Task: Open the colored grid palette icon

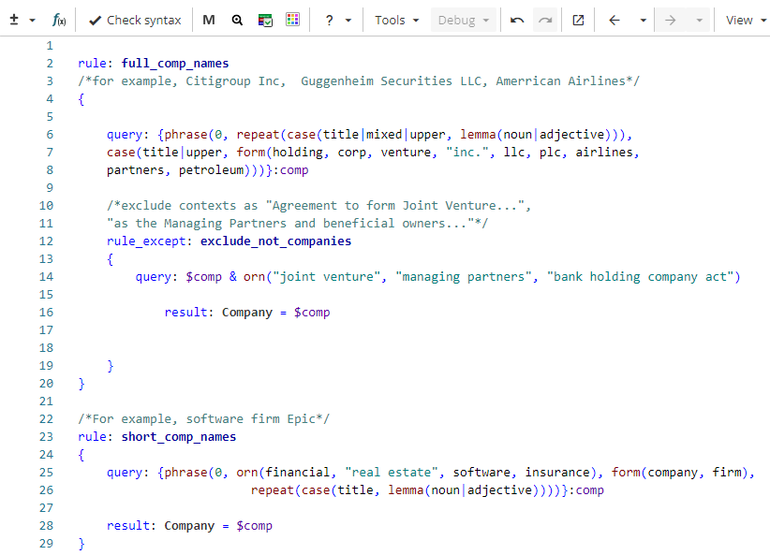Action: click(x=293, y=20)
